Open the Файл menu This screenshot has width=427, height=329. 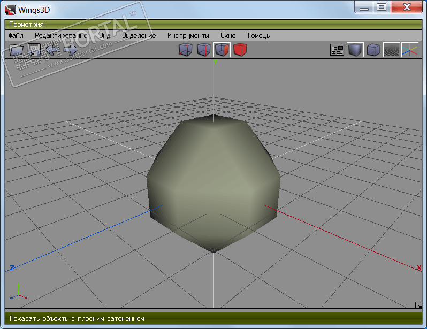tap(16, 36)
